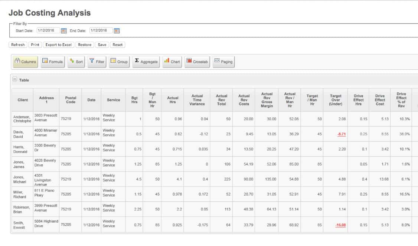Viewport: 418px width, 246px height.
Task: Select the Anderson, Christophe client cell
Action: pyautogui.click(x=23, y=119)
